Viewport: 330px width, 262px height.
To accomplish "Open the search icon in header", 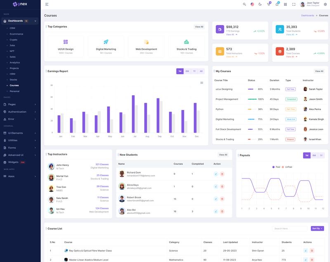I will [244, 5].
